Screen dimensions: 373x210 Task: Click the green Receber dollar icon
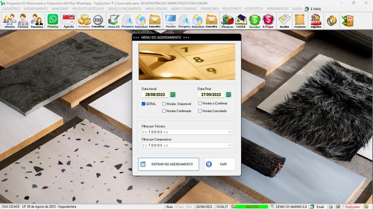click(255, 21)
